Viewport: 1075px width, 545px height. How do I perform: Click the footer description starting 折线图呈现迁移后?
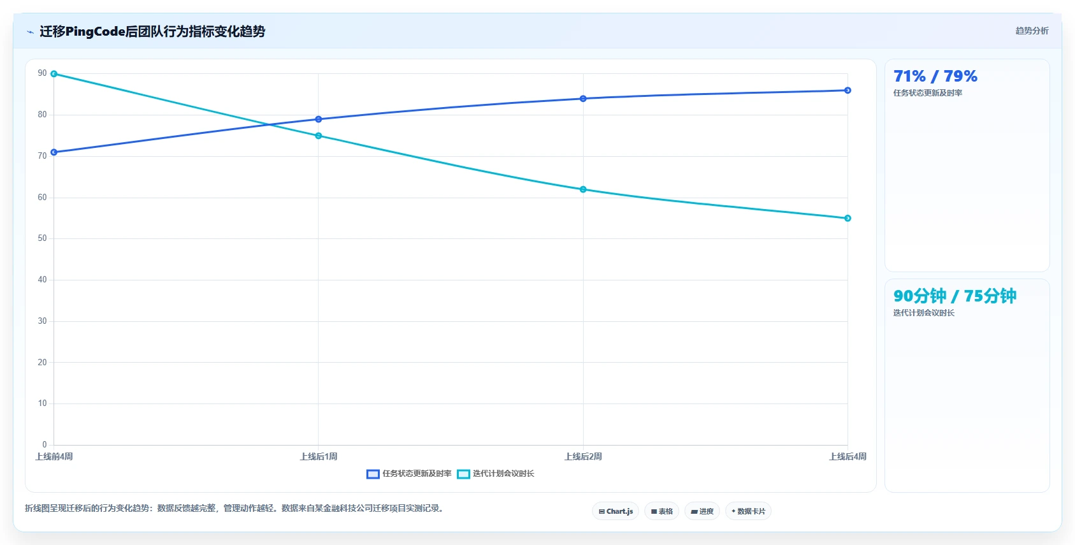coord(234,508)
